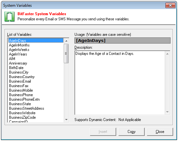Image resolution: width=178 pixels, height=141 pixels.
Task: Select AgeInMonths variable
Action: pyautogui.click(x=36, y=45)
